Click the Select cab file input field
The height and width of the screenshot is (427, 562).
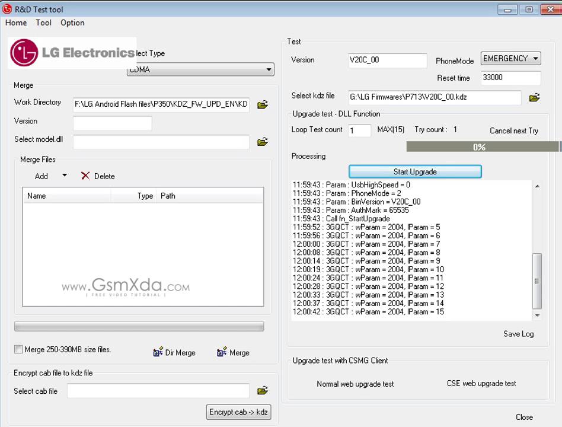[158, 390]
